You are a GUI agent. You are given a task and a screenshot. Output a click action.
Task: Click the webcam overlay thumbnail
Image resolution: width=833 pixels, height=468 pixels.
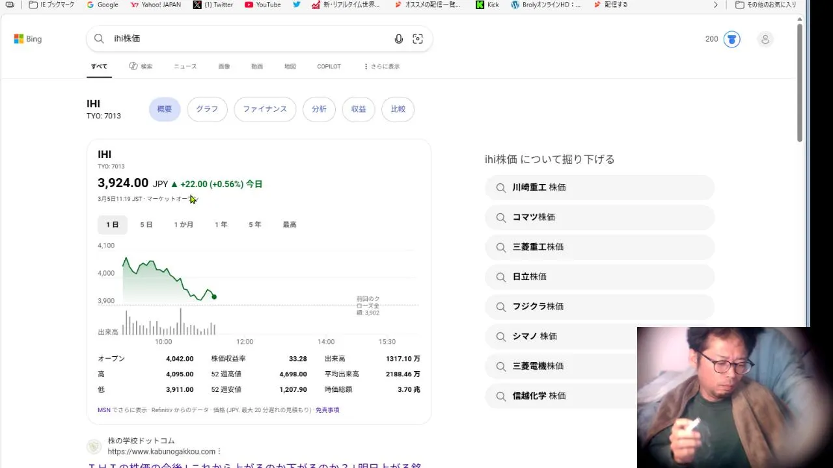(x=735, y=397)
